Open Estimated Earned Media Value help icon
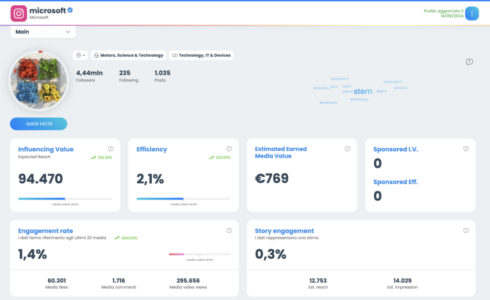 [347, 149]
